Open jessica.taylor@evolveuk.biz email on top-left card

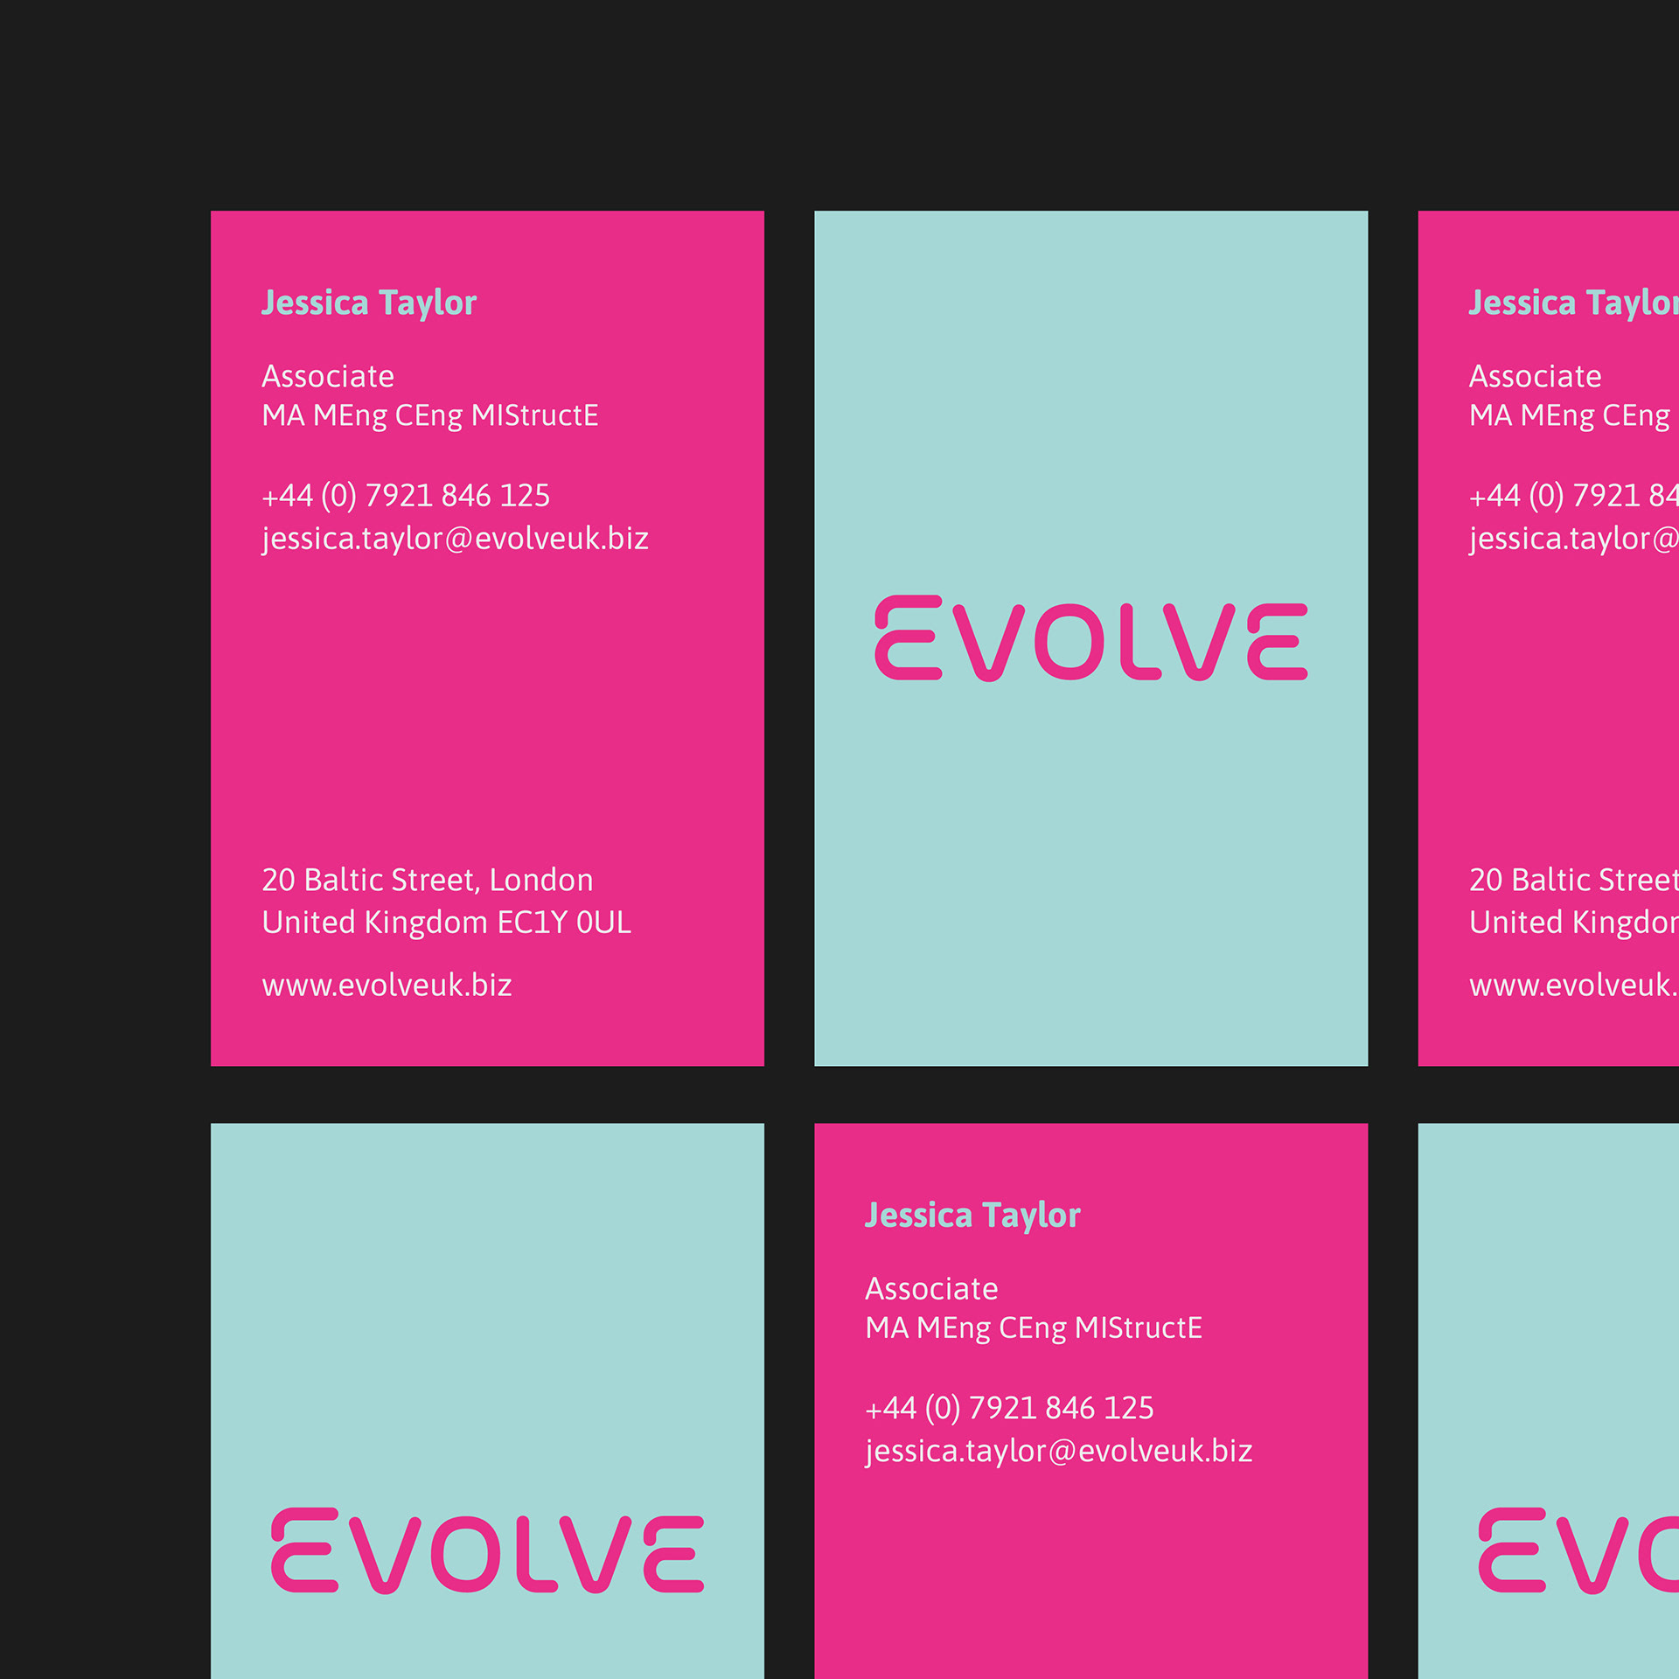coord(455,539)
